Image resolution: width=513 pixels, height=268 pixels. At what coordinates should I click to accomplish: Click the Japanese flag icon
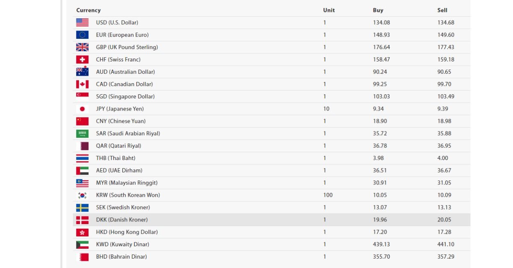click(x=82, y=109)
